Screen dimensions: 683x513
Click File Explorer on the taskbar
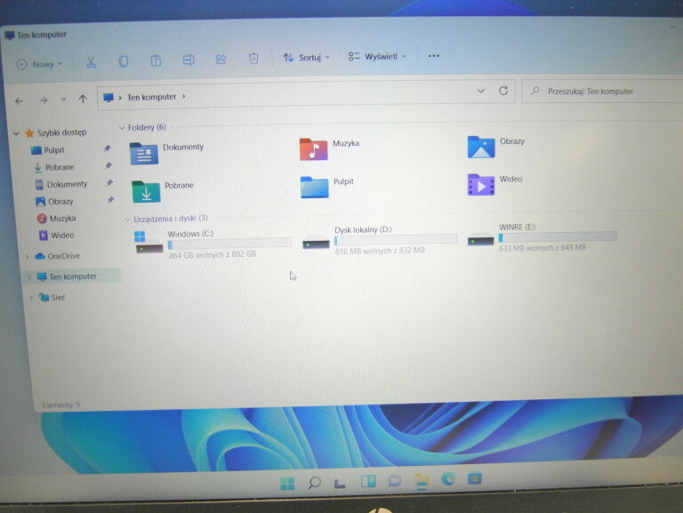[x=422, y=480]
